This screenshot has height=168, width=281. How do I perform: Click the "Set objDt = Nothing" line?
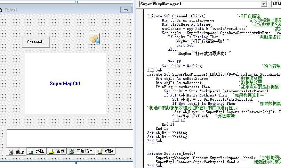tap(167, 133)
